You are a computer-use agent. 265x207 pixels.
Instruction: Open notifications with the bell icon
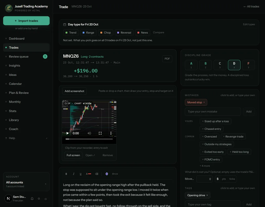[32, 198]
